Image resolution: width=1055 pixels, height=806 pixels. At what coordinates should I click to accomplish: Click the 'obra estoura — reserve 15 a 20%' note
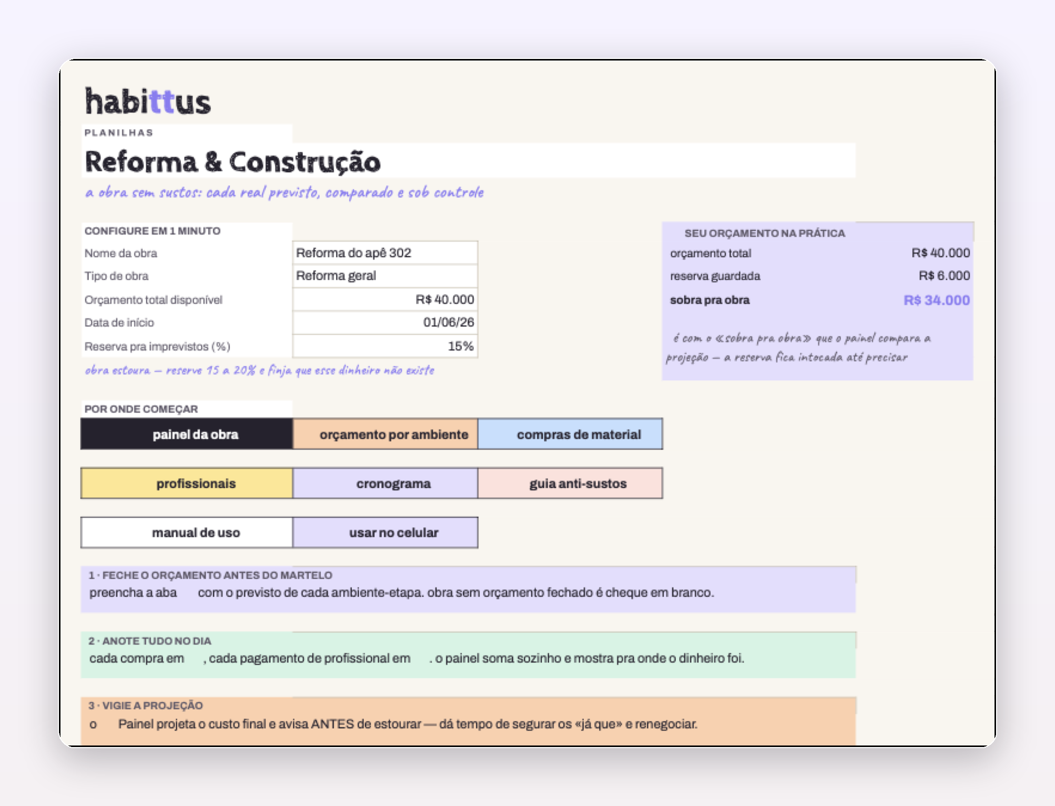260,370
